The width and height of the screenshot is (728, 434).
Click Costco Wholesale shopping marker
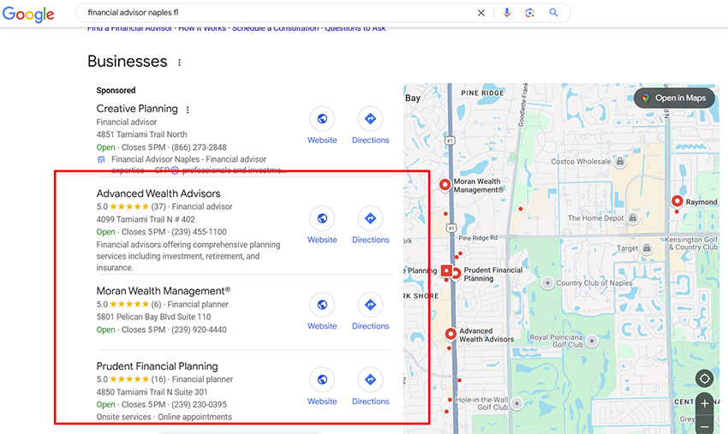[620, 162]
